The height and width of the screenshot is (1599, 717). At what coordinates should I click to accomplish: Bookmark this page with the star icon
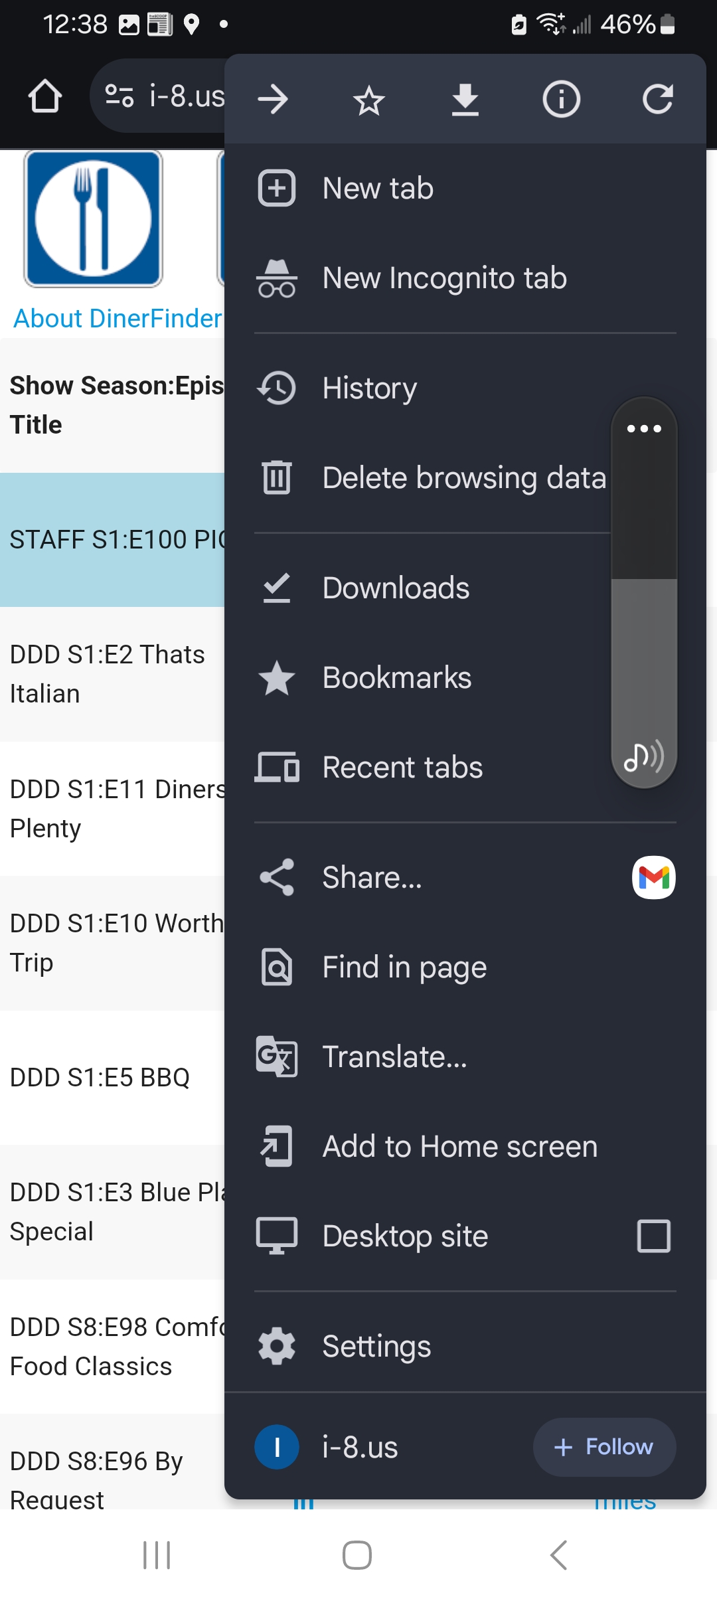click(x=369, y=101)
